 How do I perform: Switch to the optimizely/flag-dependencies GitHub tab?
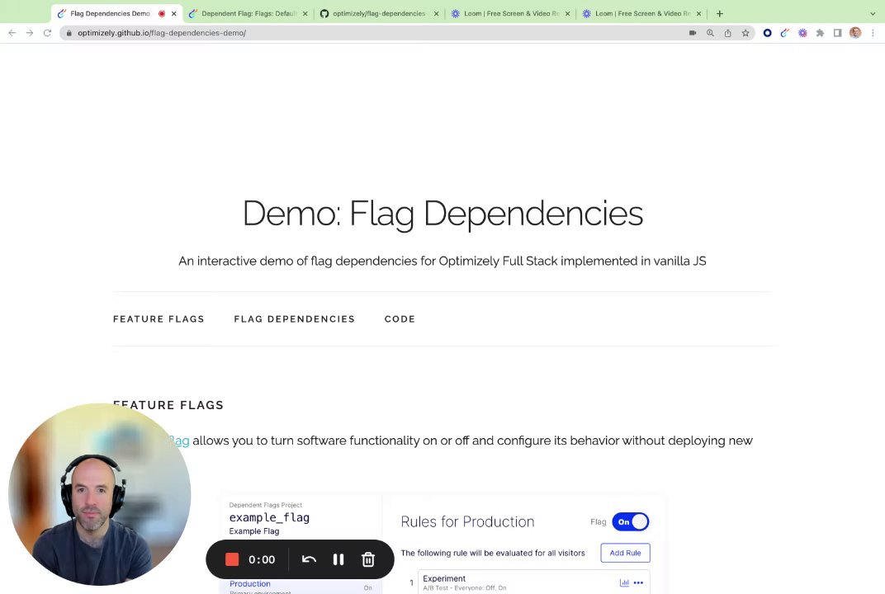(x=379, y=13)
